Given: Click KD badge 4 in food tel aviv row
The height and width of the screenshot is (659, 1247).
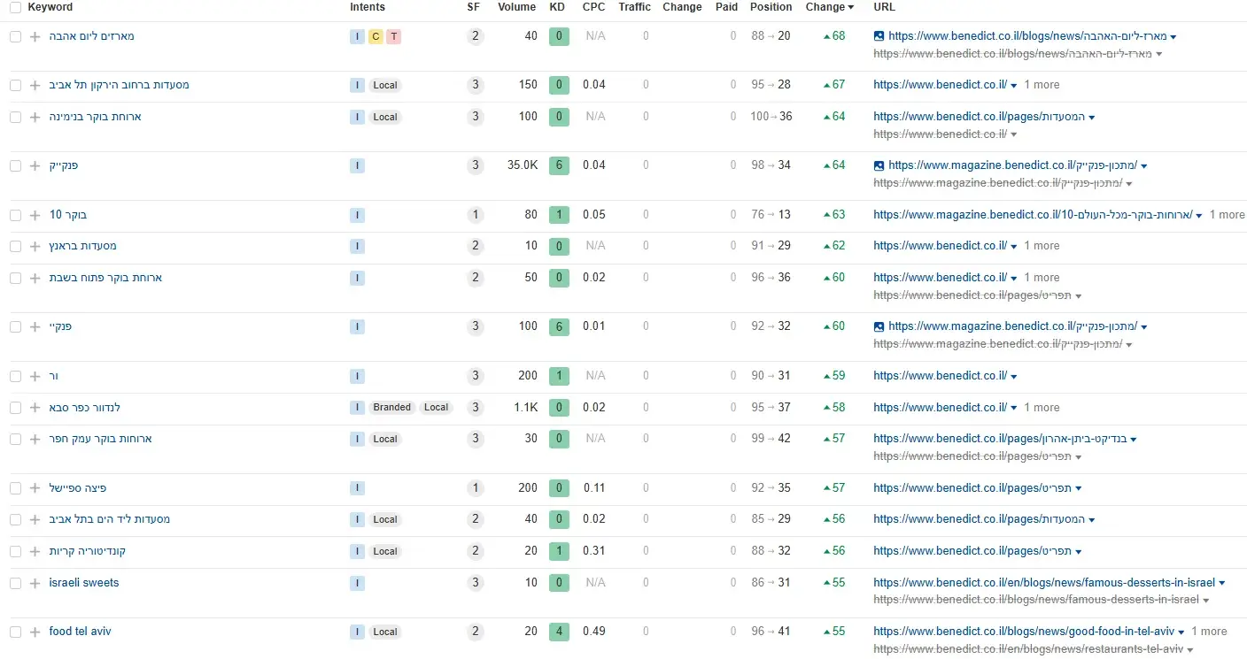Looking at the screenshot, I should 559,632.
